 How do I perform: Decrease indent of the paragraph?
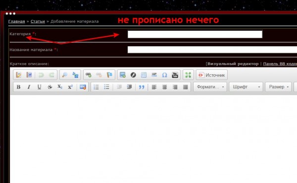119,87
